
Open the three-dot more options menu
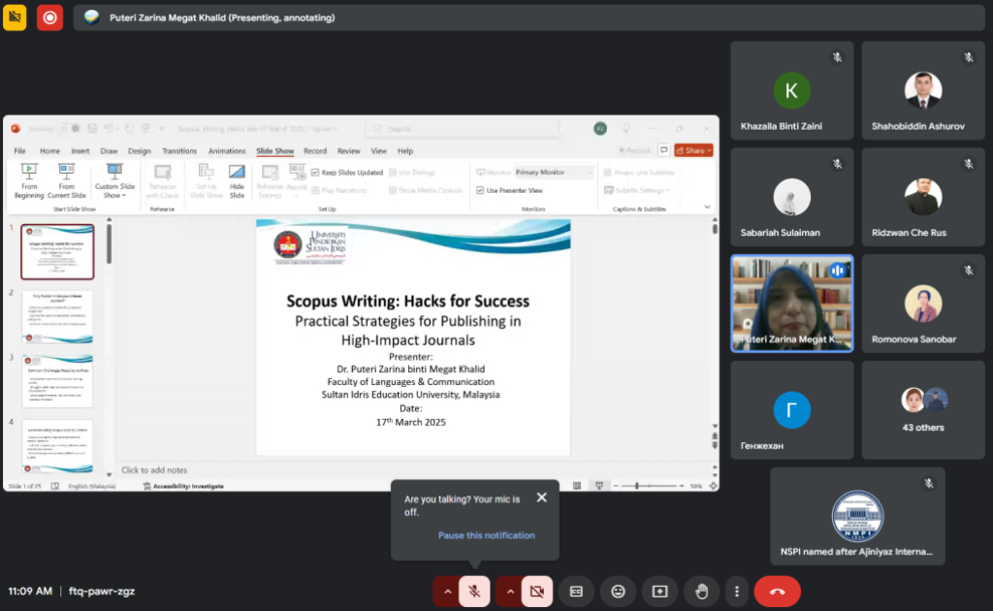pos(737,591)
